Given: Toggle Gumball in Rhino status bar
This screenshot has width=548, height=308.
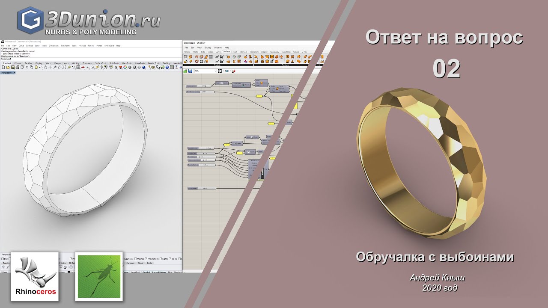Looking at the screenshot, I should [146, 272].
